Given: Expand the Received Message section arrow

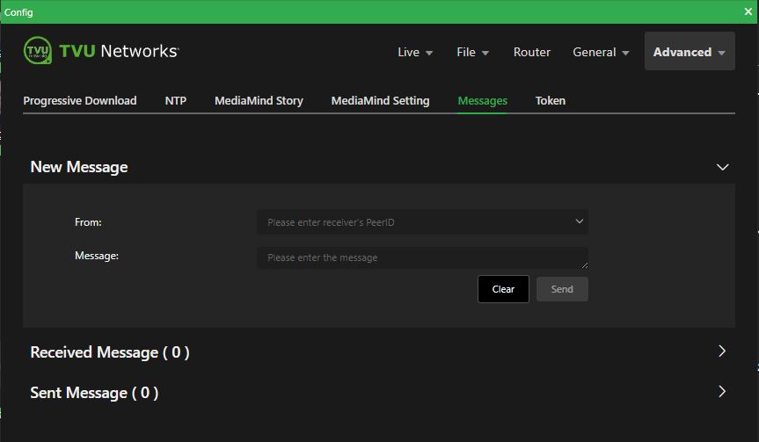Looking at the screenshot, I should click(722, 351).
